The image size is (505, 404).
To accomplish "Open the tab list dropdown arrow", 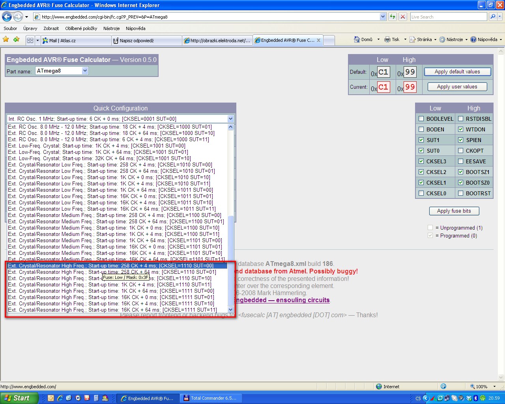I will pos(37,40).
